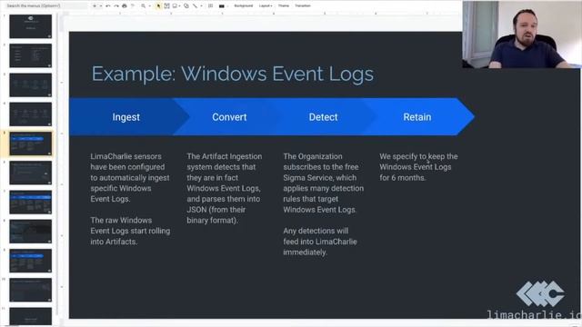Click the Redo icon
The height and width of the screenshot is (327, 582).
(x=116, y=6)
